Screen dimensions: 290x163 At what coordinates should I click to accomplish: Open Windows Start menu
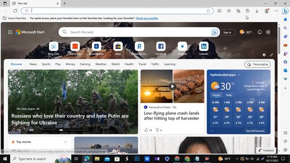tap(5, 159)
